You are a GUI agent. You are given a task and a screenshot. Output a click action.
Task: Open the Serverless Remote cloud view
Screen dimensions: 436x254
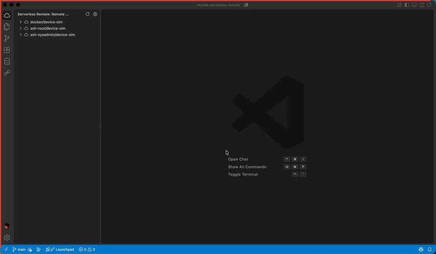pos(7,15)
